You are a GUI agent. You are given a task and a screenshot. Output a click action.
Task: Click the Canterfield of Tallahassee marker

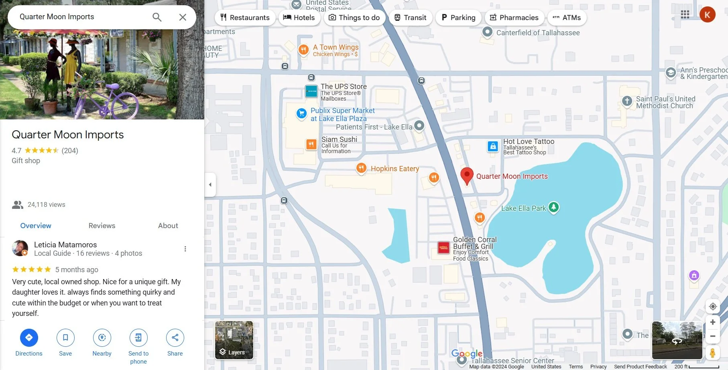[x=487, y=32]
